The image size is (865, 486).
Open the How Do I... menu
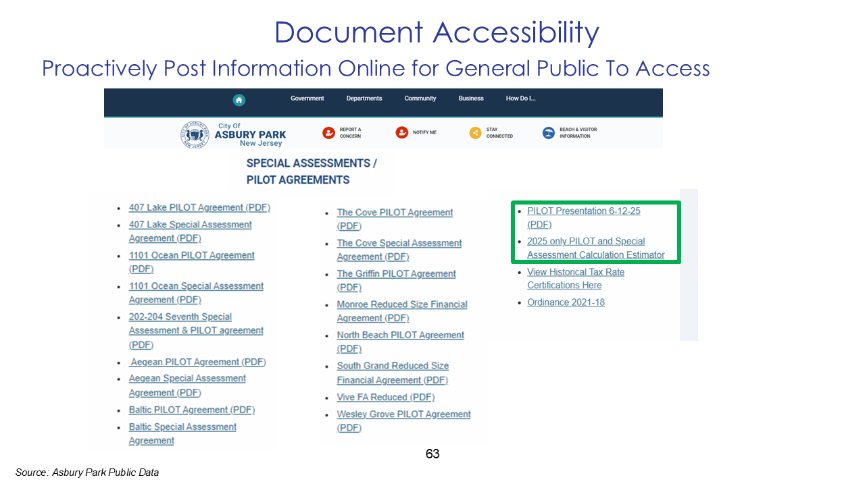coord(520,99)
